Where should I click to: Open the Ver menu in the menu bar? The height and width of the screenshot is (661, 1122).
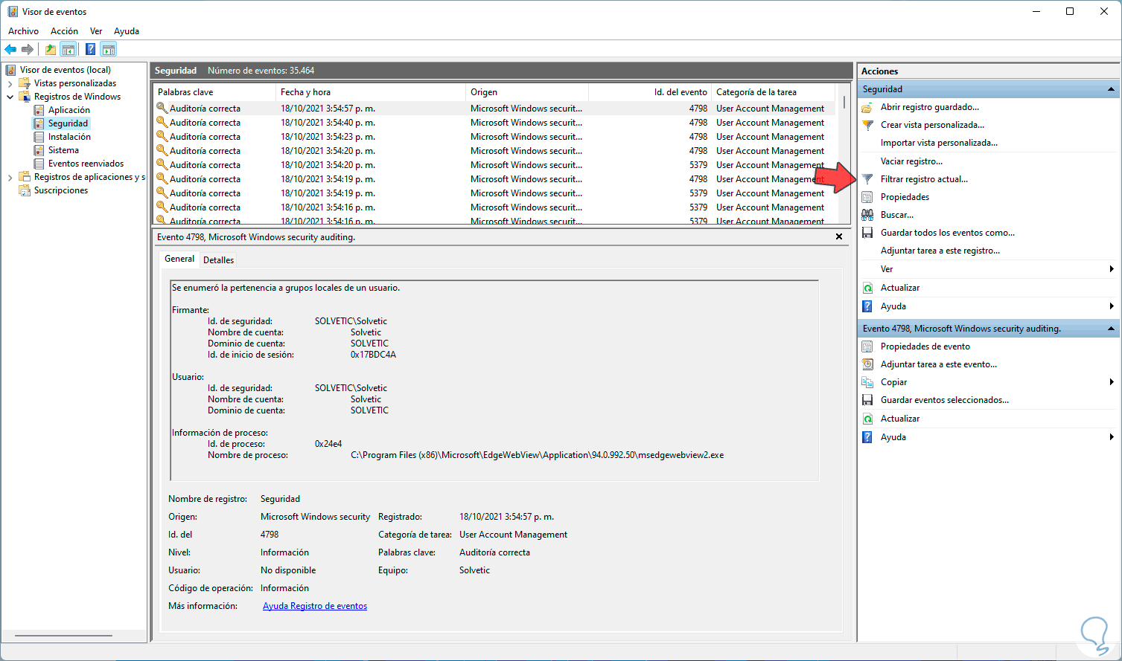96,31
